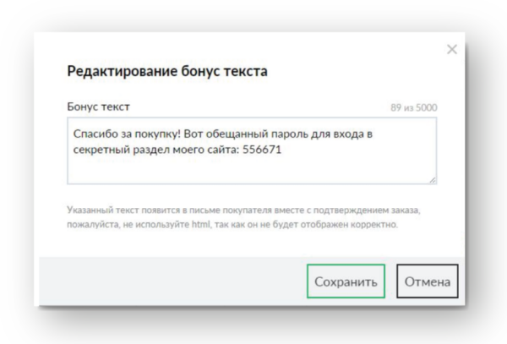Close the bonus text editing dialog
Image resolution: width=507 pixels, height=344 pixels.
[x=452, y=50]
